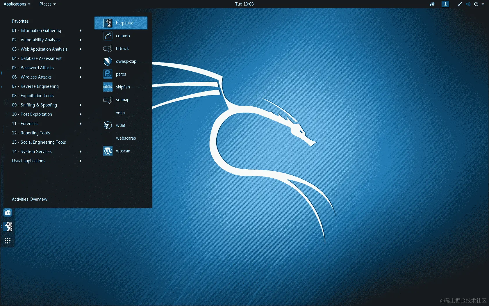The width and height of the screenshot is (489, 306).
Task: Expand 09 - Sniffing & Spoofing arrow
Action: (81, 105)
